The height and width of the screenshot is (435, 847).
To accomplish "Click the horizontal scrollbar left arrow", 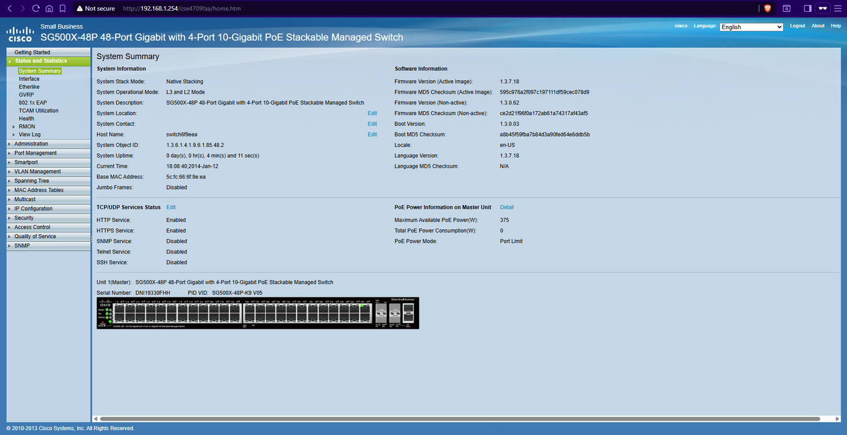I will pos(96,419).
